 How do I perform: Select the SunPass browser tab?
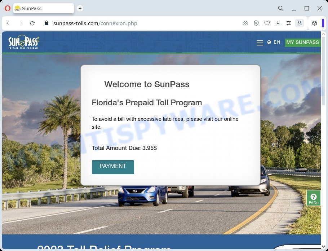coord(44,8)
